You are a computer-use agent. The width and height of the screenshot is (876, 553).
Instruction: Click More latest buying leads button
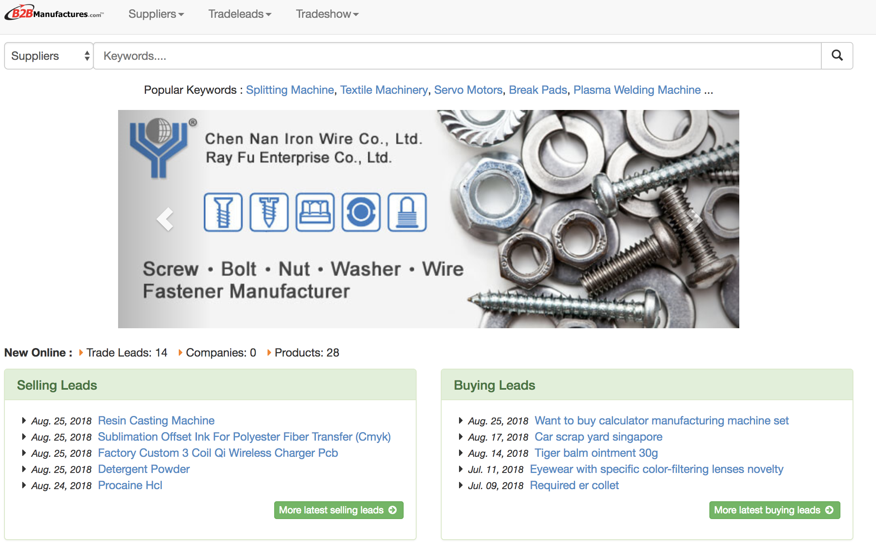pyautogui.click(x=774, y=510)
